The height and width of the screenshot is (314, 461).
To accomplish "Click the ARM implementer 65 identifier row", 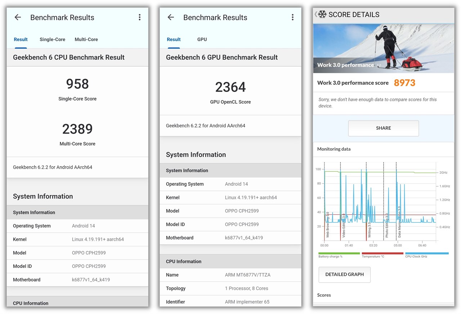I will (230, 302).
